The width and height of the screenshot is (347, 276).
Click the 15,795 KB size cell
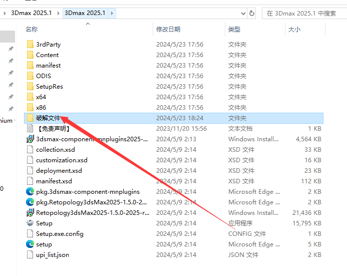[307, 223]
